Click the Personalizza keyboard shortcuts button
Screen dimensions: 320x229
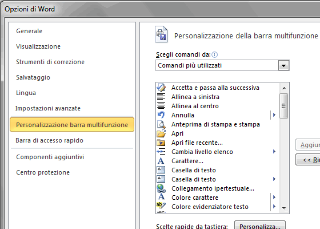click(260, 225)
